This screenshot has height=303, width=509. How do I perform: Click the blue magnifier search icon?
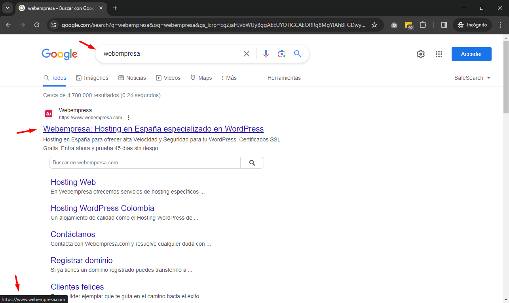[298, 54]
